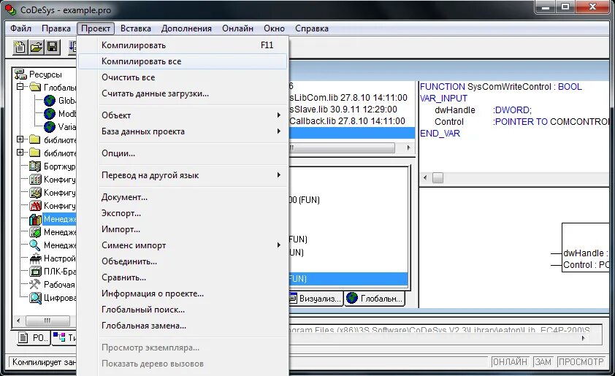Choose Опции... in the menu

pos(183,153)
